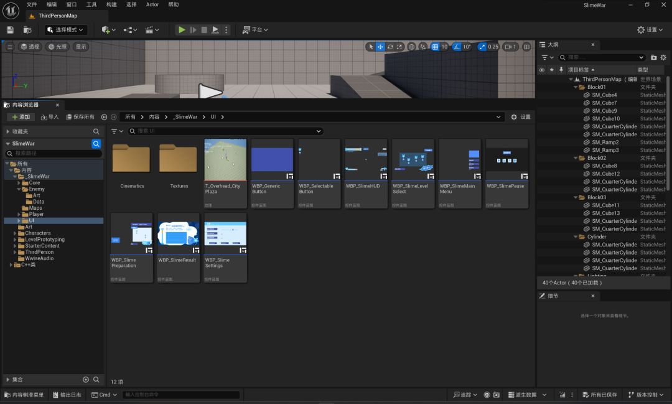Open the Blueprints toolbar menu icon
Screen dimensions: 672x404
(130, 30)
